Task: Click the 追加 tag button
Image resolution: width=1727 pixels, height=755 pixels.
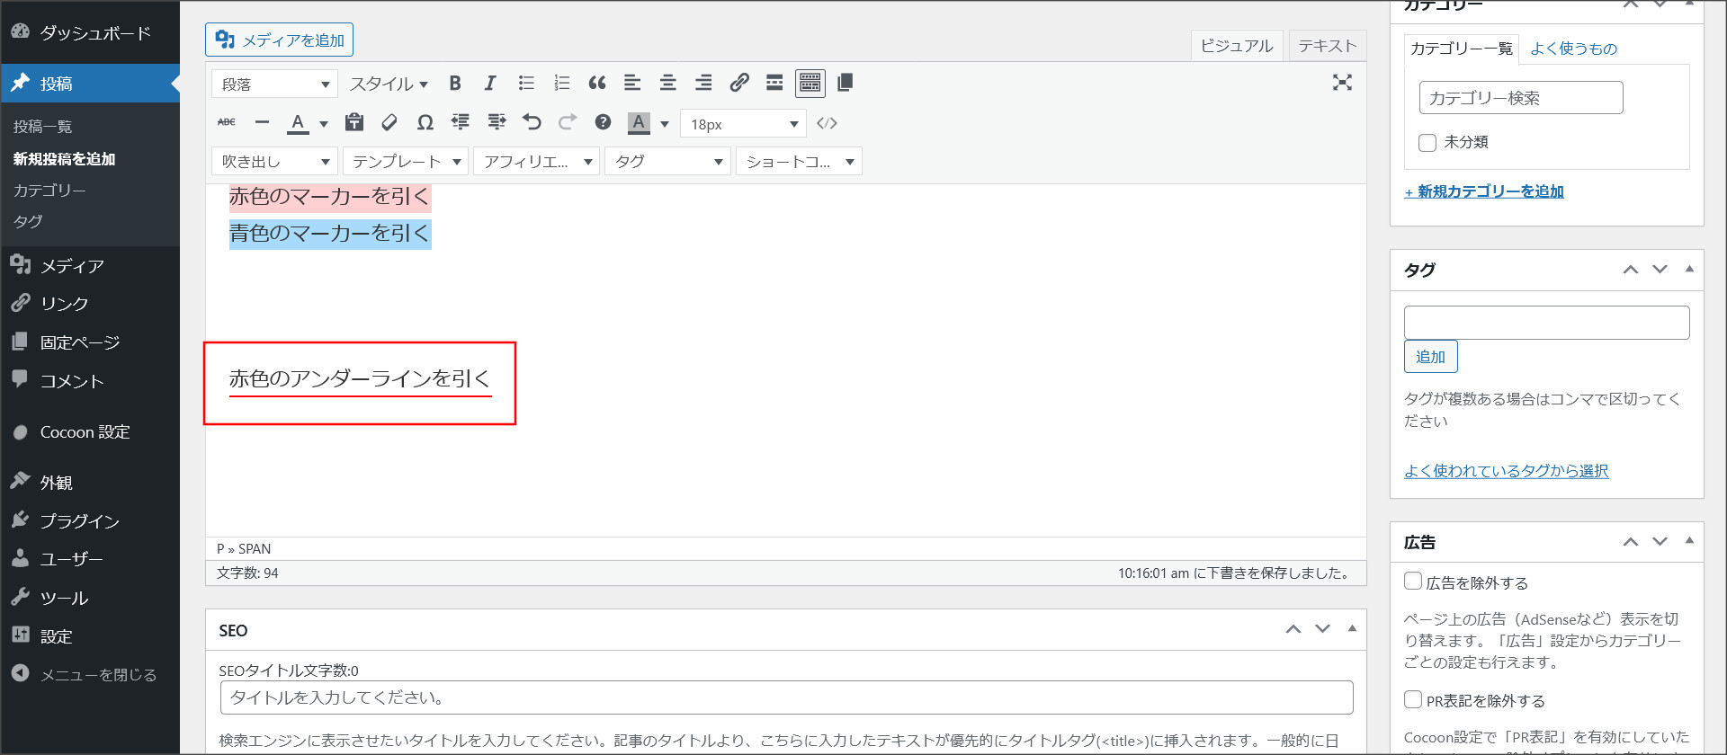Action: (x=1430, y=357)
